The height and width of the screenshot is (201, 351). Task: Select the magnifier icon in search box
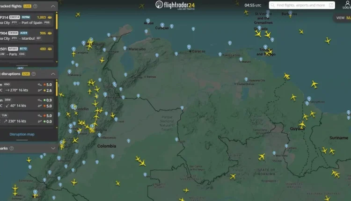pyautogui.click(x=272, y=5)
